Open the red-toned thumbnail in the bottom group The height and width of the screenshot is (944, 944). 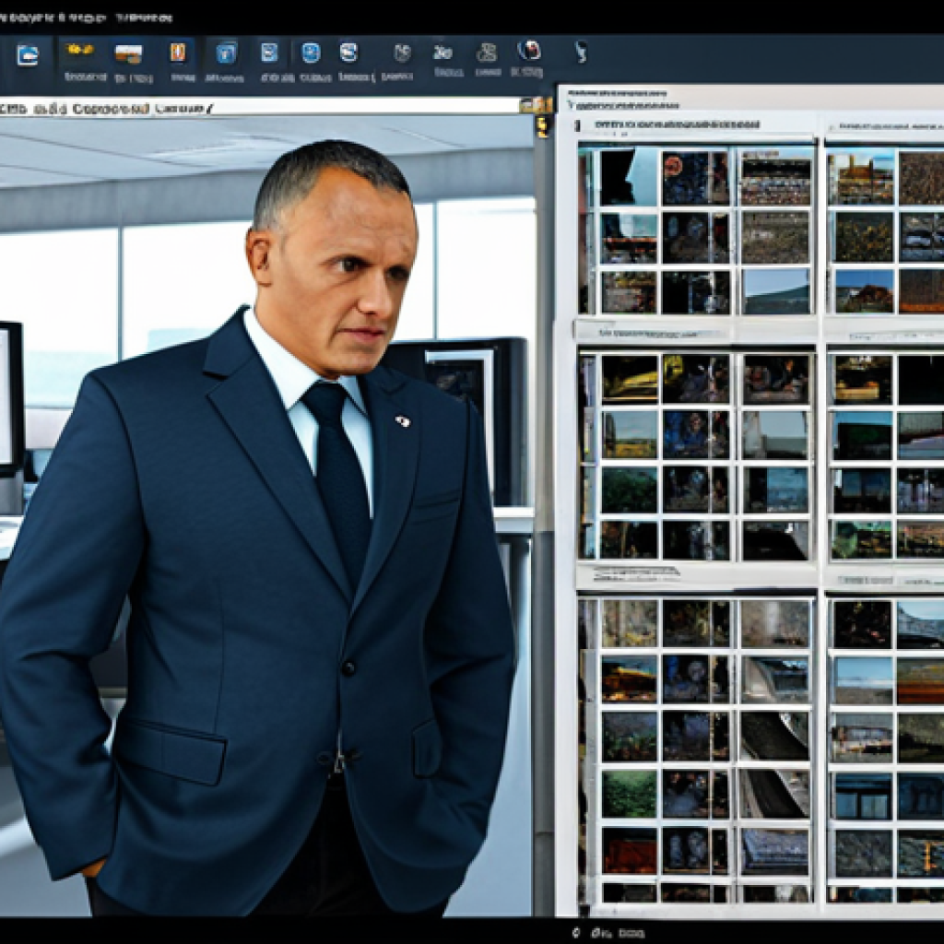point(629,849)
